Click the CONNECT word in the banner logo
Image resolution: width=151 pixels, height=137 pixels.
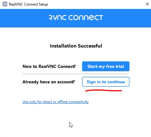point(86,18)
